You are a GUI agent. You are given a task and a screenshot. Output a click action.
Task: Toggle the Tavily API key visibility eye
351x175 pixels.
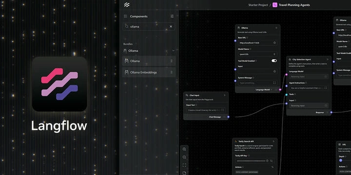tap(272, 160)
